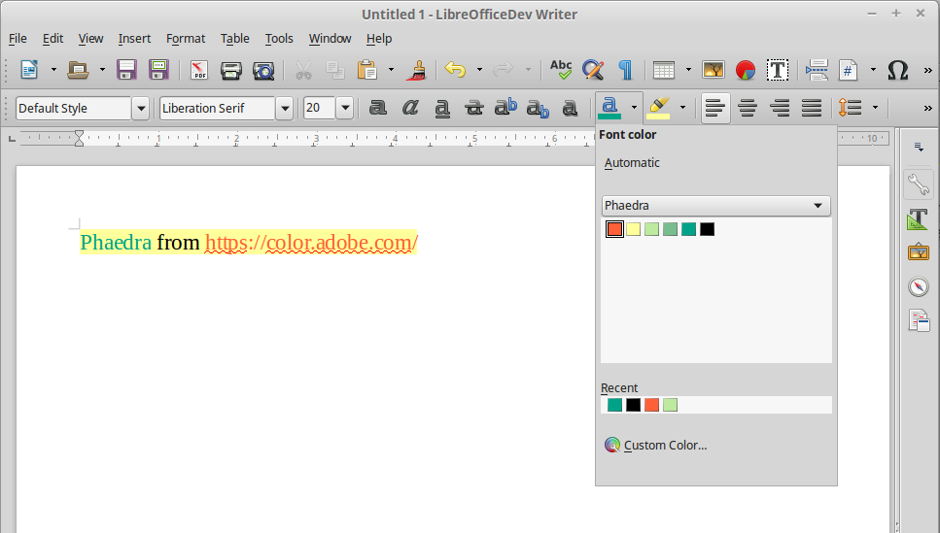Viewport: 940px width, 533px height.
Task: Toggle shadow text effect
Action: coord(570,108)
